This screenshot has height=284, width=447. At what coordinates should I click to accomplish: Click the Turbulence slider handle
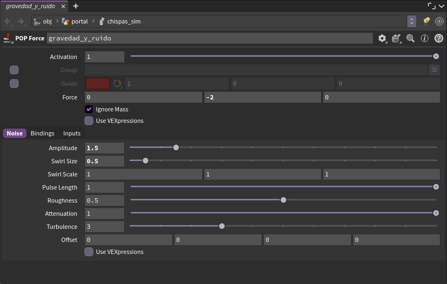[x=222, y=226]
